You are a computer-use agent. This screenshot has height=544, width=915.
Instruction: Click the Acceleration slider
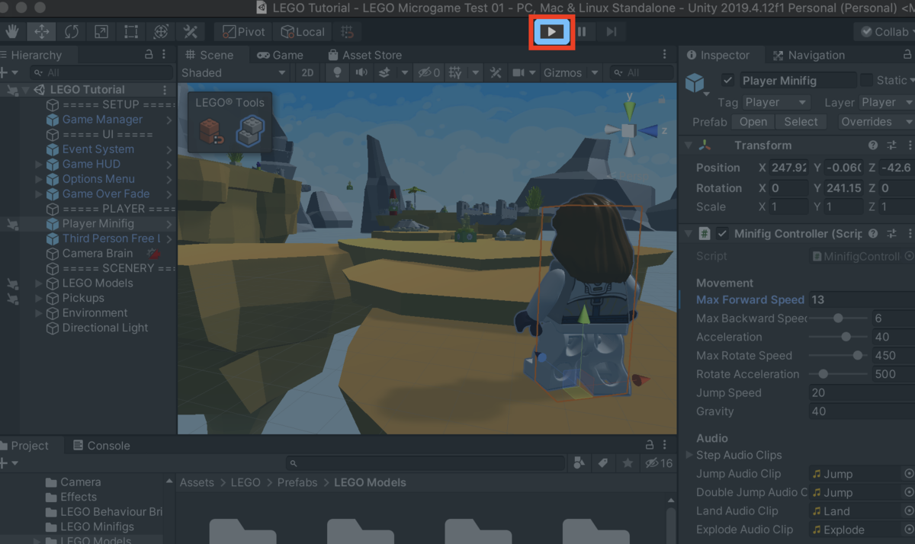coord(838,337)
